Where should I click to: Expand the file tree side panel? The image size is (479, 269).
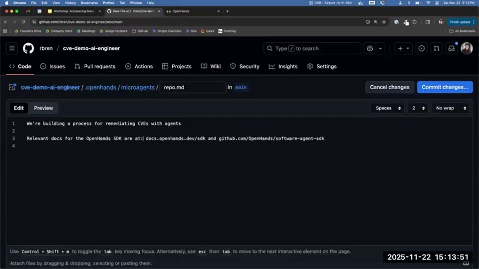[12, 87]
